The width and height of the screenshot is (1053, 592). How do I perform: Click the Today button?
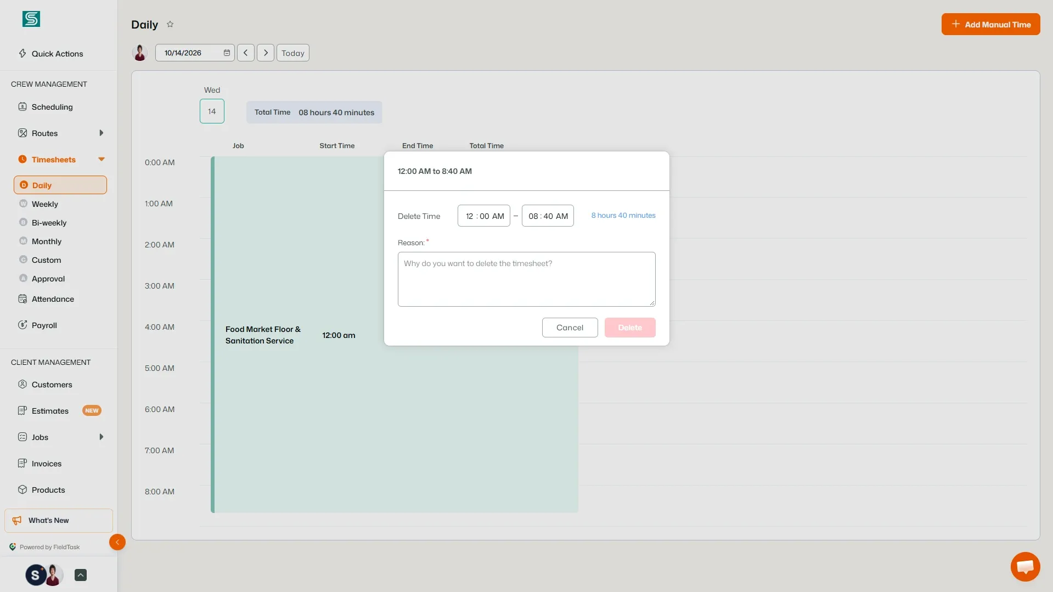click(x=293, y=53)
